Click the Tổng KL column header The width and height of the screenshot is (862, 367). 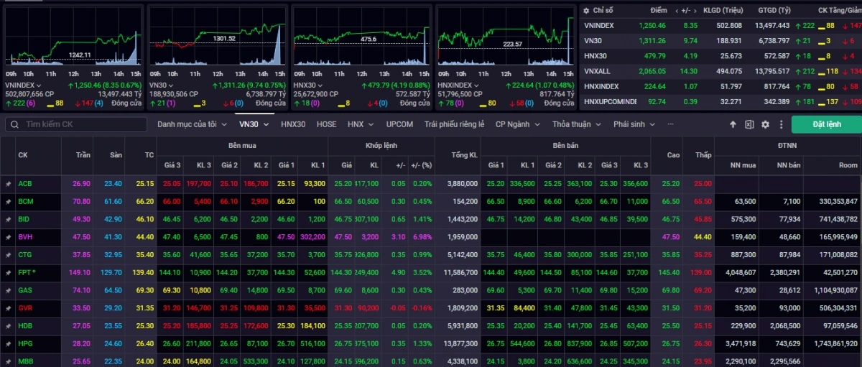coord(464,155)
